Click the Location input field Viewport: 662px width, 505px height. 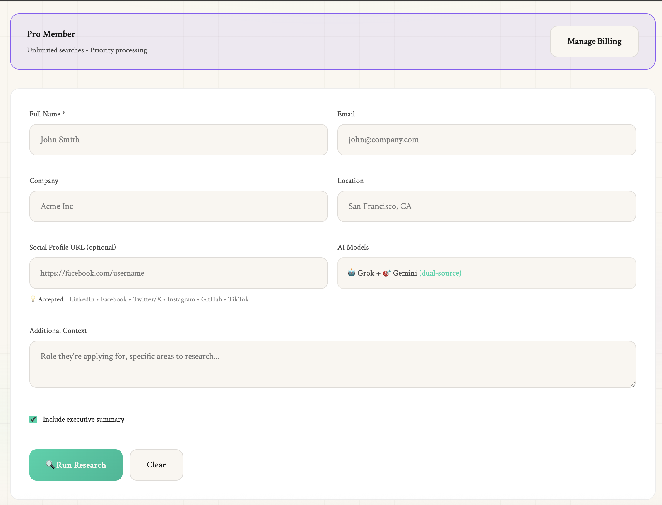point(486,206)
